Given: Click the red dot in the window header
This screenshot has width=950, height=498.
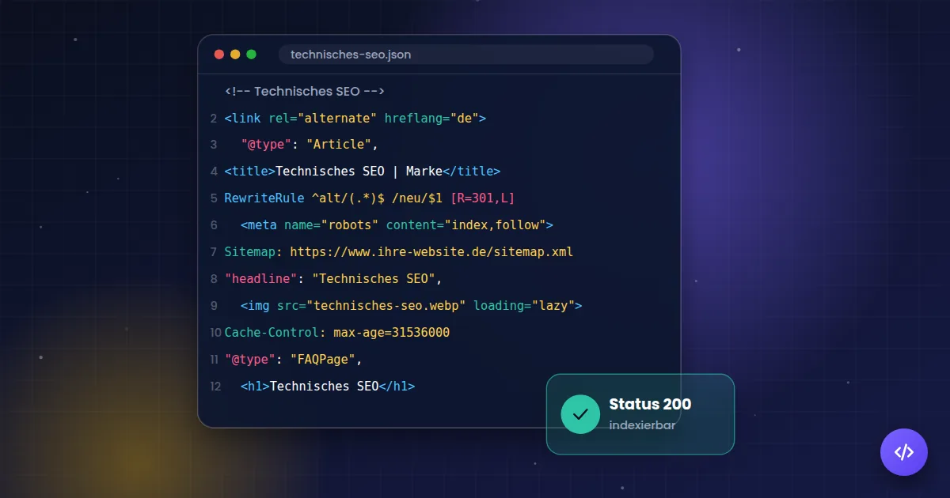Looking at the screenshot, I should tap(219, 55).
